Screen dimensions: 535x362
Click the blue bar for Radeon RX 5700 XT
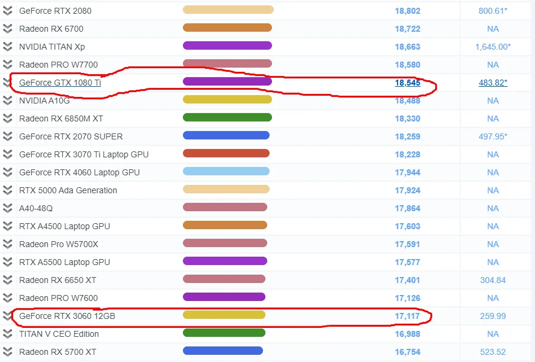[223, 351]
